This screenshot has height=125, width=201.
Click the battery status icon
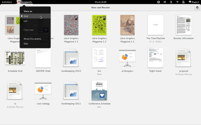(183, 2)
